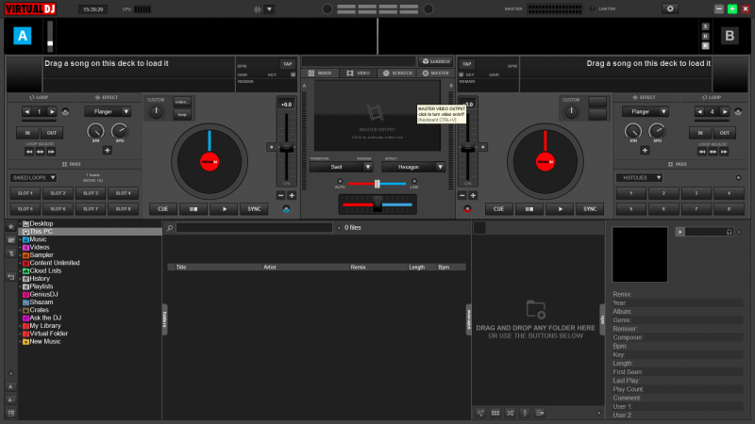755x424 pixels.
Task: Click the search magnifier icon
Action: (x=170, y=228)
